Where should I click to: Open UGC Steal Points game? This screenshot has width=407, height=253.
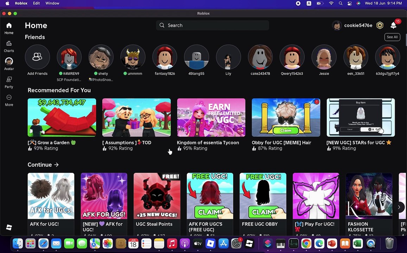point(157,204)
